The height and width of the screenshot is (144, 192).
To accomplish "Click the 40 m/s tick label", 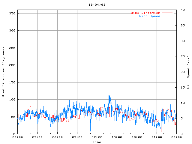I will 183,10.
